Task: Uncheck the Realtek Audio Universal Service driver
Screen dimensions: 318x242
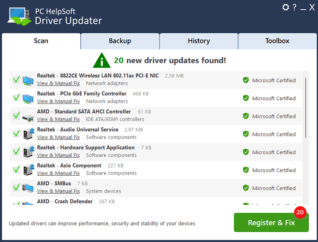Action: 16,133
